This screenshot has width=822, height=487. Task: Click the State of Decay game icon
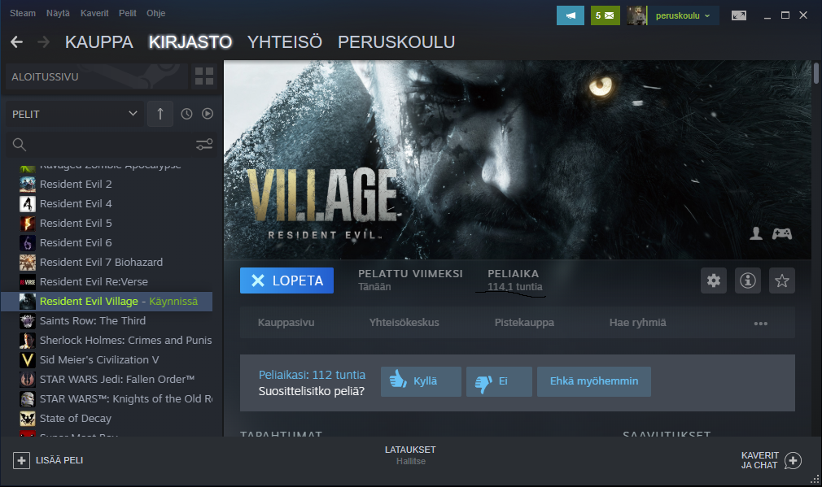click(x=27, y=419)
